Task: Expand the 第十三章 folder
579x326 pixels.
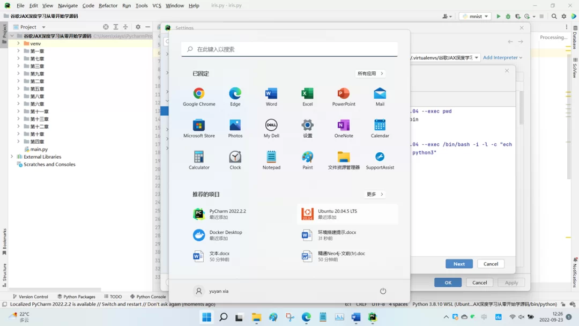Action: coord(18,119)
